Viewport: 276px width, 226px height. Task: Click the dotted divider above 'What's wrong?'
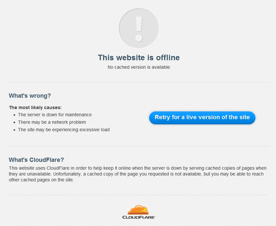point(139,82)
